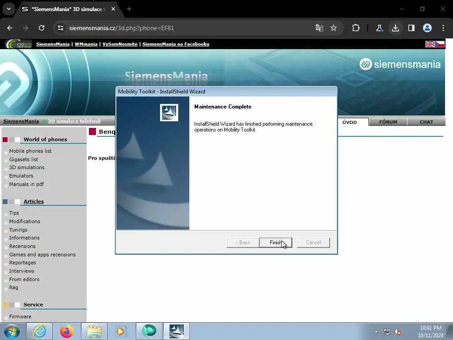The image size is (453, 340).
Task: Launch Internet Explorer from taskbar
Action: click(39, 331)
